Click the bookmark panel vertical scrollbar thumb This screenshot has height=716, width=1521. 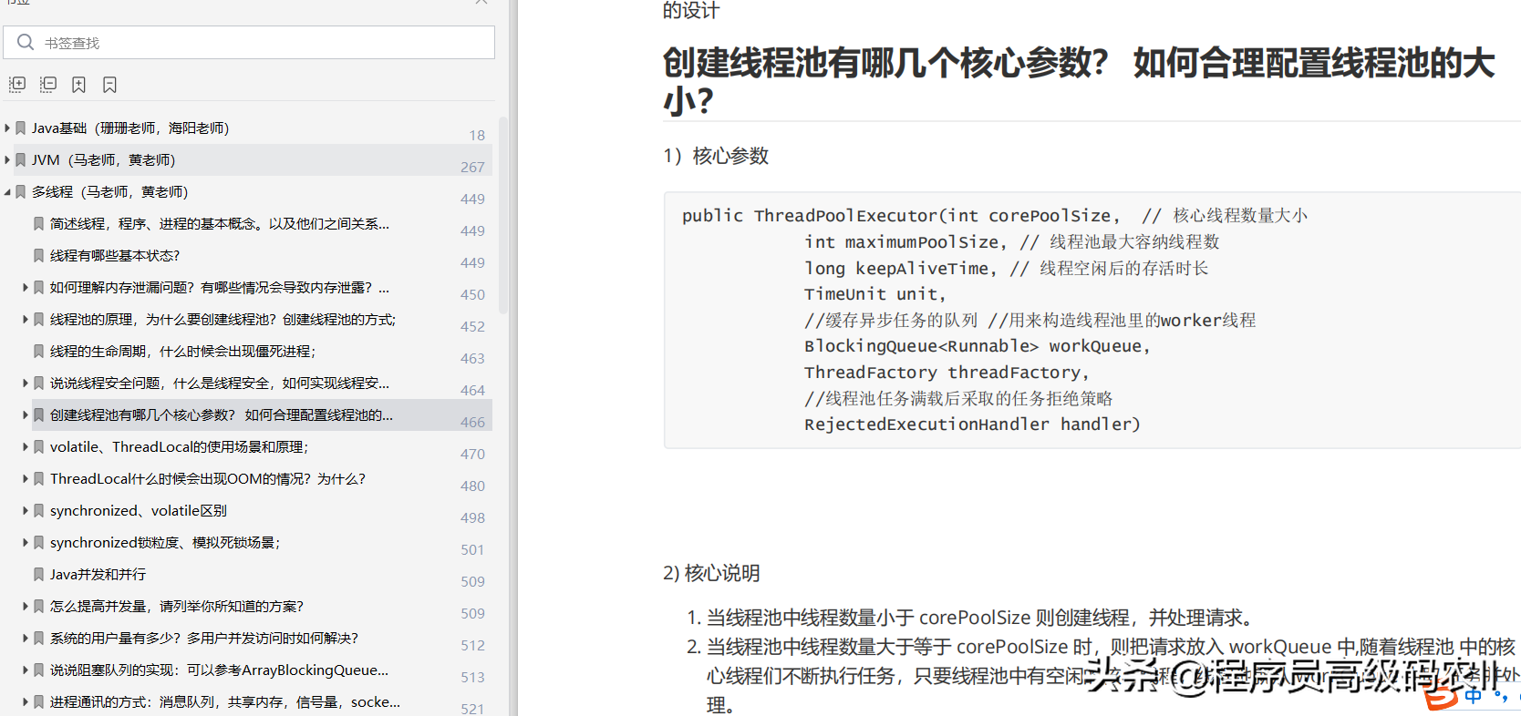pyautogui.click(x=503, y=215)
